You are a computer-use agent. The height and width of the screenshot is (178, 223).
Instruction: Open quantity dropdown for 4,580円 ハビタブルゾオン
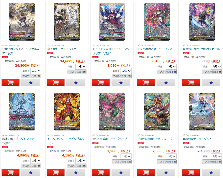tap(81, 161)
